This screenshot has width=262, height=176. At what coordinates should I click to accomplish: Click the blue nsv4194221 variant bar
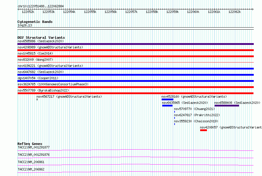135,69
